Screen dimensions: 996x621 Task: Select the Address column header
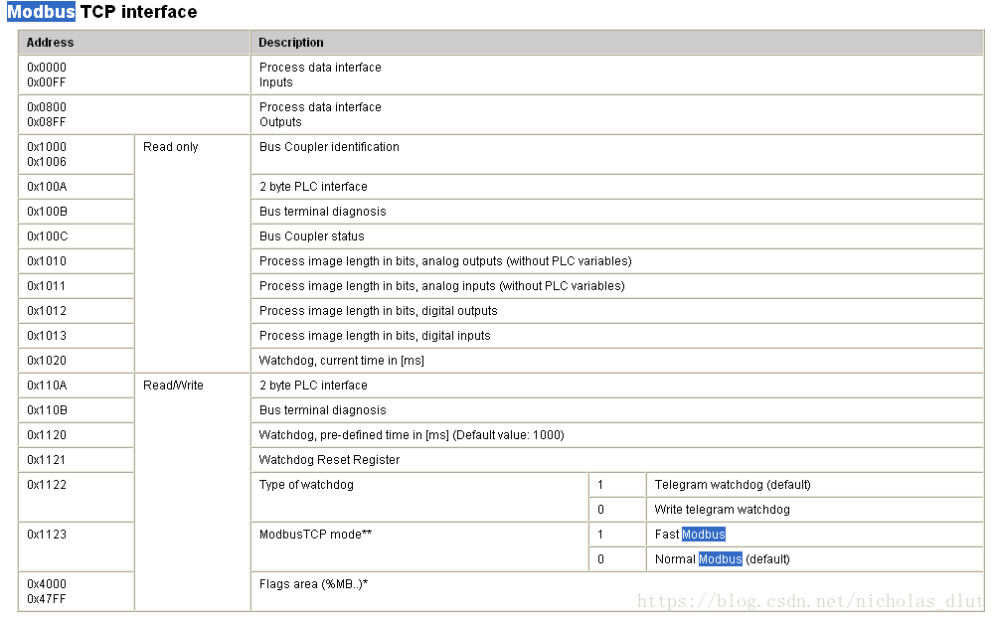[x=50, y=43]
